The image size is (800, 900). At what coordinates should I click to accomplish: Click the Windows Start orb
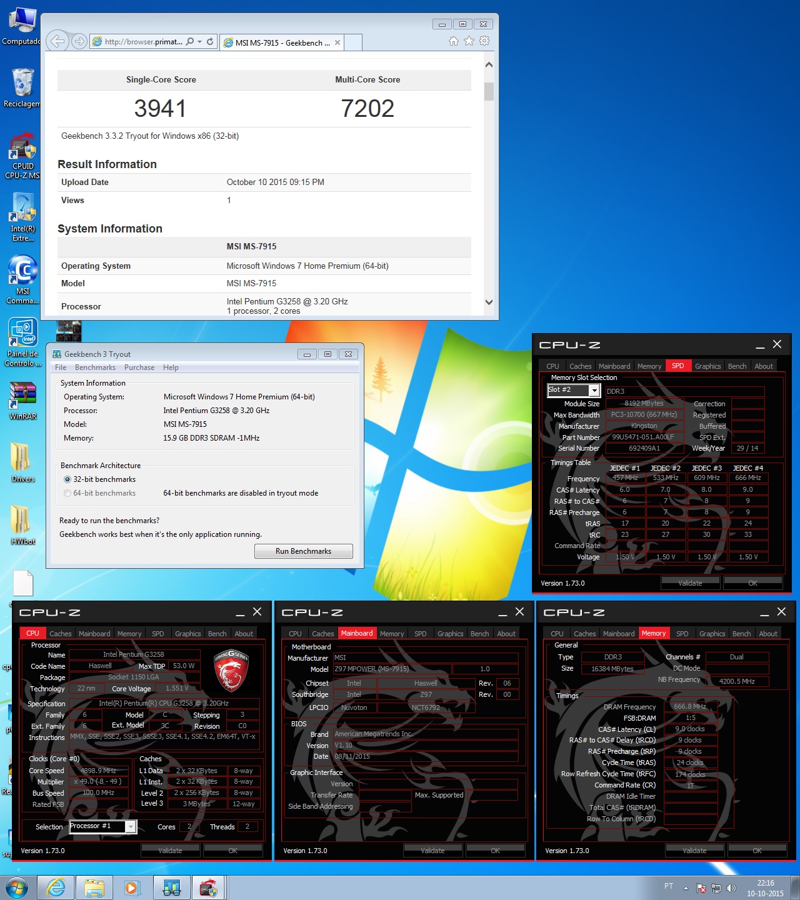[x=17, y=887]
